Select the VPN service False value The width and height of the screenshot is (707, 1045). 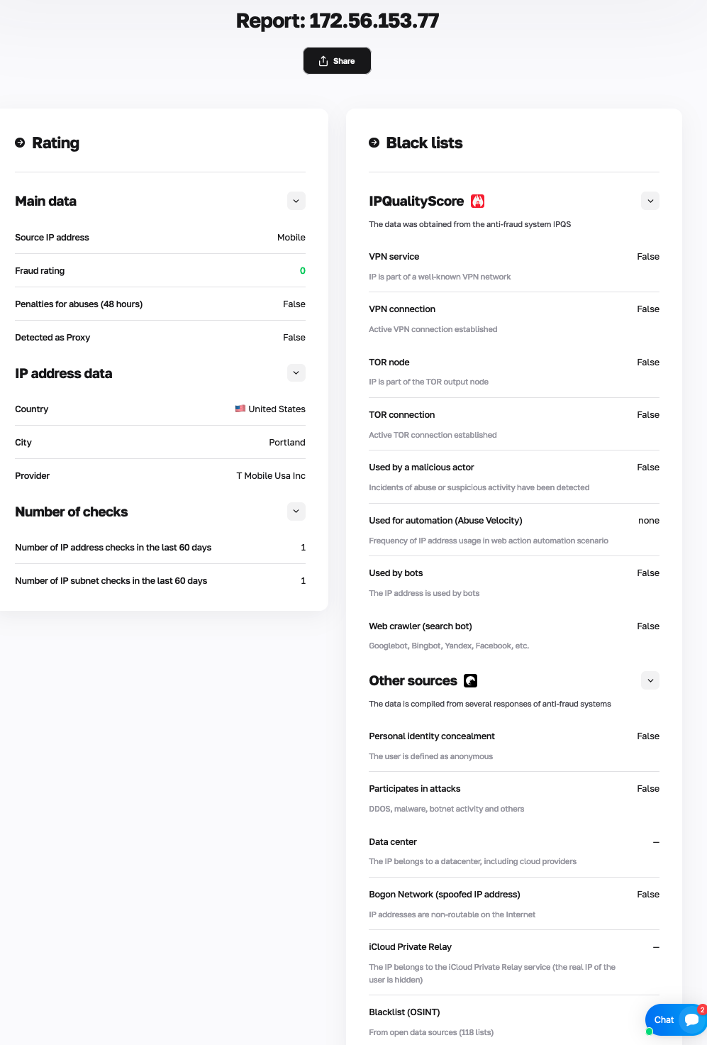[647, 256]
